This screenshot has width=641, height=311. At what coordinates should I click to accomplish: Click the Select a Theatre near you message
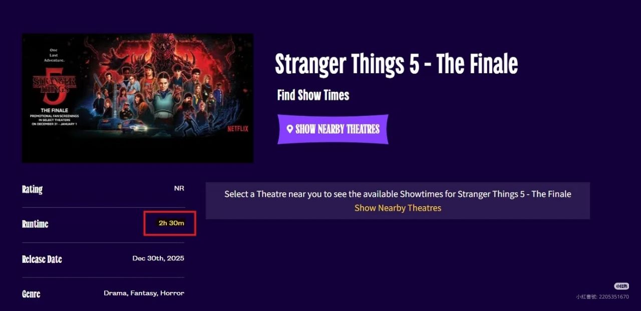tap(398, 194)
